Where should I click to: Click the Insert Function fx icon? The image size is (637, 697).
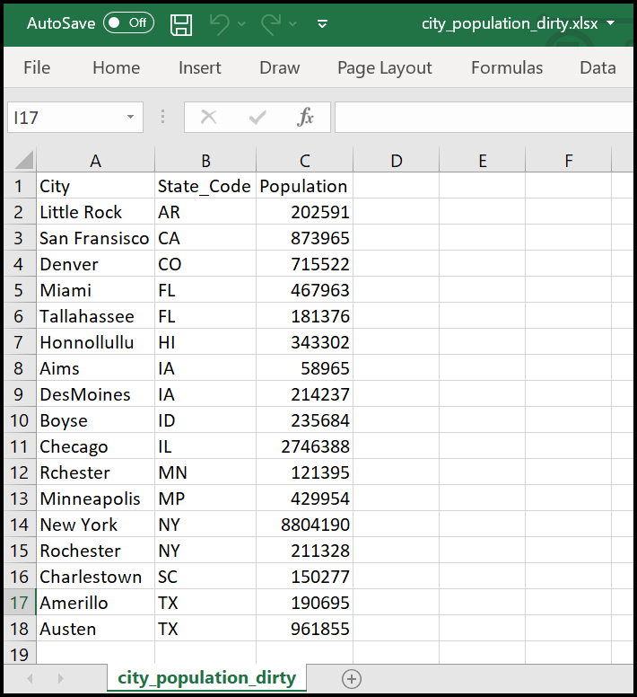306,117
